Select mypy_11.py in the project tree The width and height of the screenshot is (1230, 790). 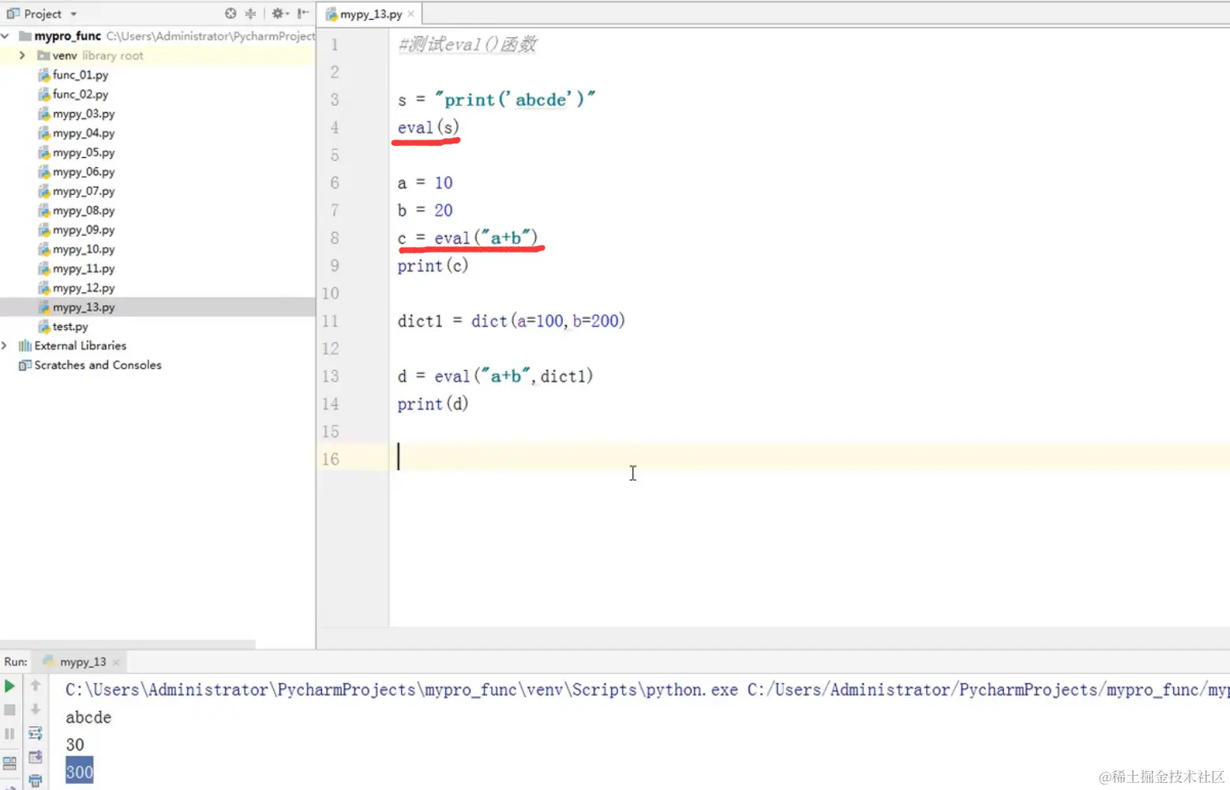tap(83, 268)
